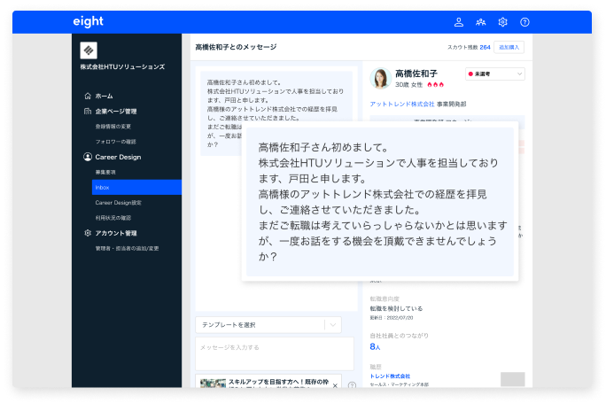Viewport: 606px width, 403px height.
Task: Open the トレンド株式会社 career history link
Action: pyautogui.click(x=390, y=376)
